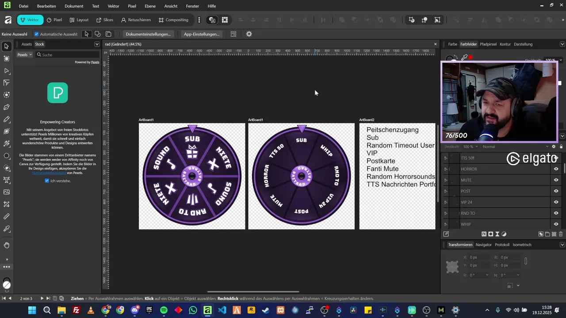Image resolution: width=566 pixels, height=318 pixels.
Task: Expand the MUTE layer
Action: coord(446,180)
